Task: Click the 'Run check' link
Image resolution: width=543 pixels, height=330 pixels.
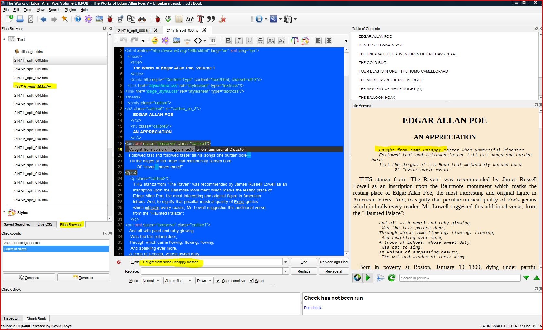Action: tap(312, 308)
